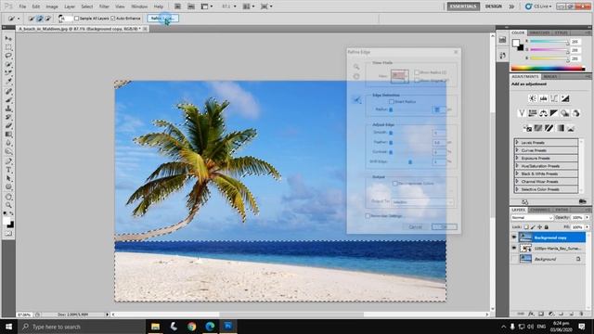This screenshot has width=594, height=334.
Task: Add a Curves adjustment from icons
Action: coord(554,98)
